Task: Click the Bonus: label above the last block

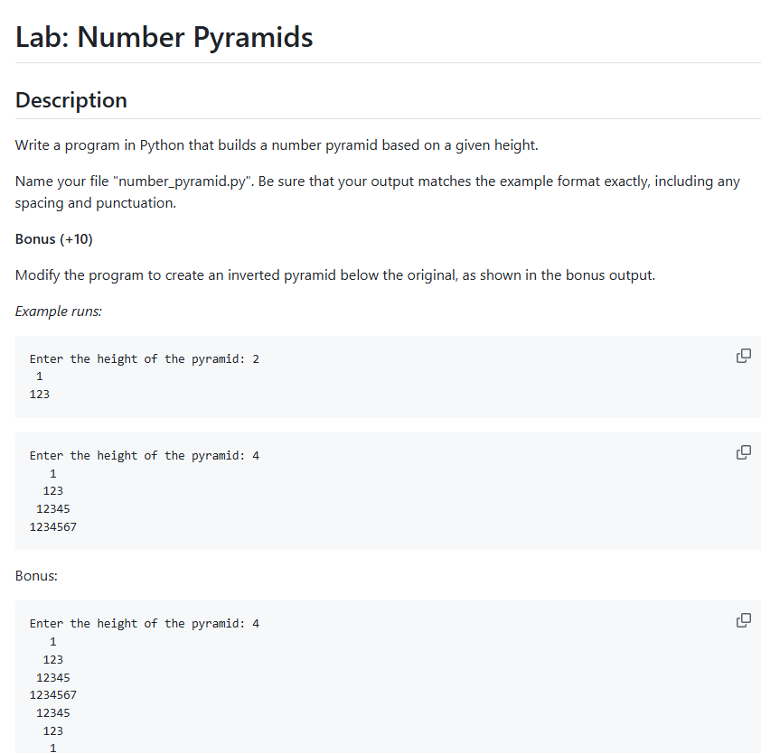Action: click(35, 575)
